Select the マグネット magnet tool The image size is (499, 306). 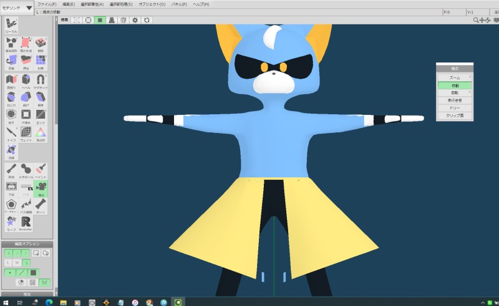coord(41,82)
